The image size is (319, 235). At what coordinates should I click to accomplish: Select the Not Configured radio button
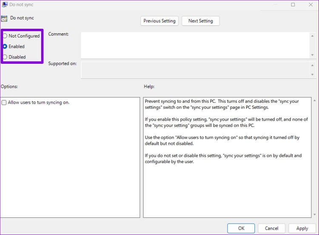pyautogui.click(x=5, y=36)
